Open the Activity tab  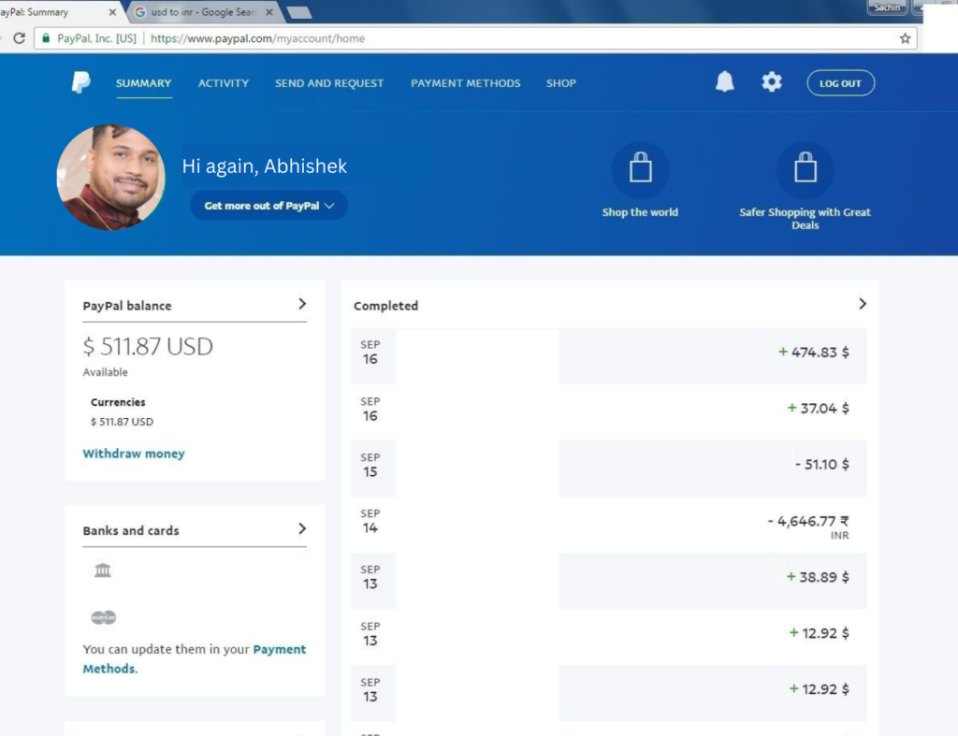click(x=224, y=83)
